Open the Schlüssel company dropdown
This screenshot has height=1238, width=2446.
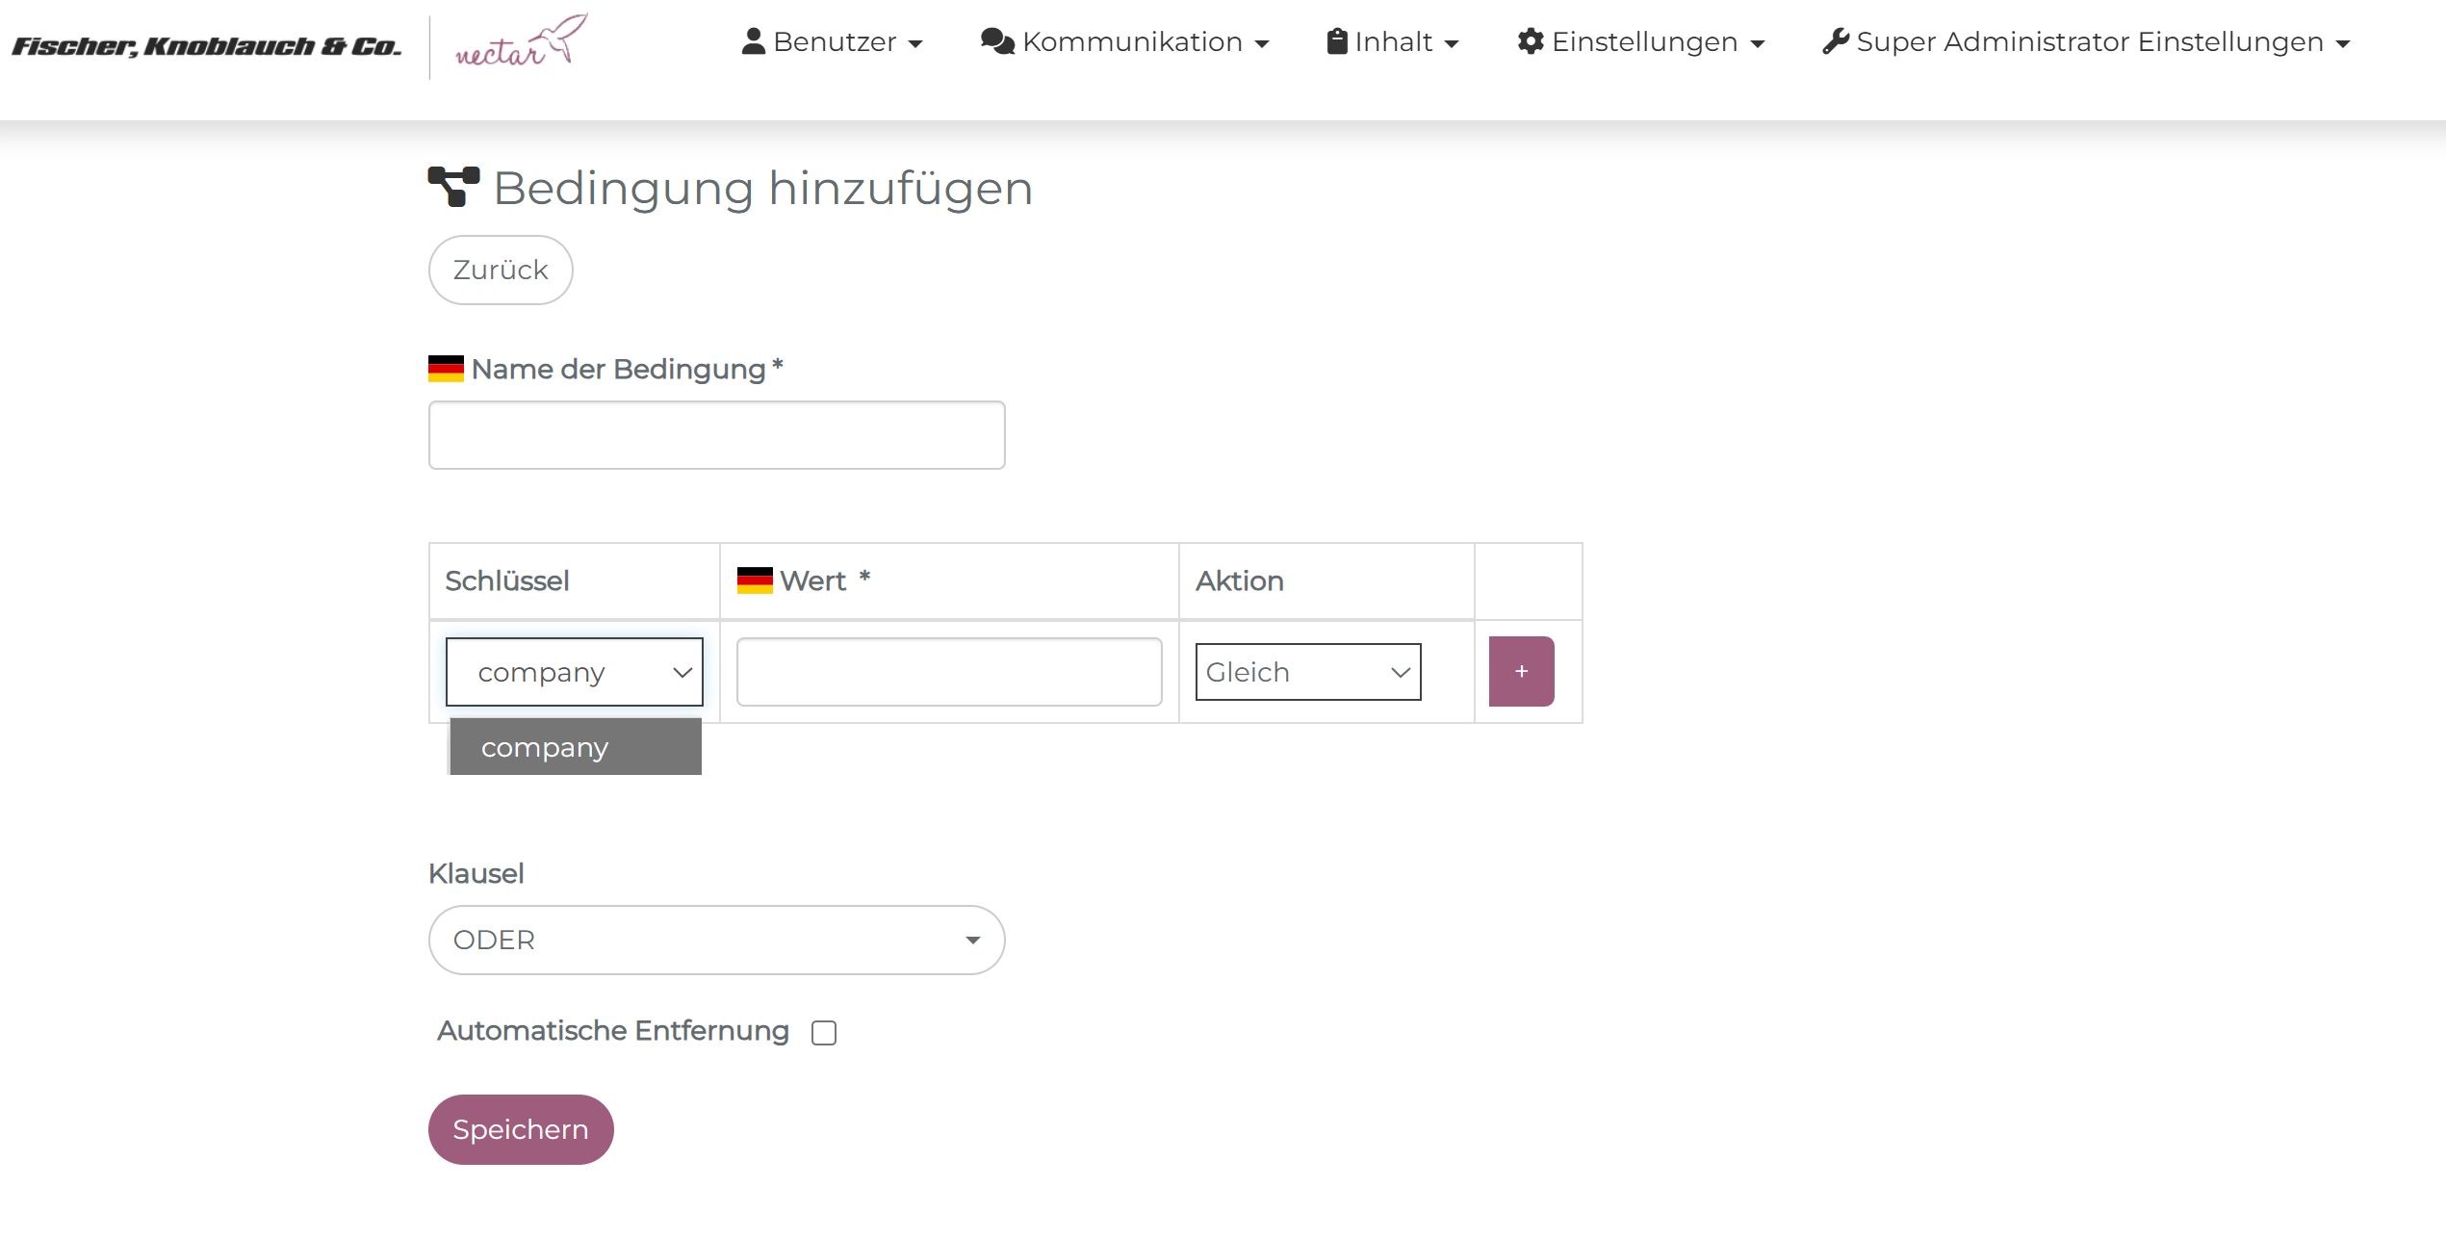point(575,672)
